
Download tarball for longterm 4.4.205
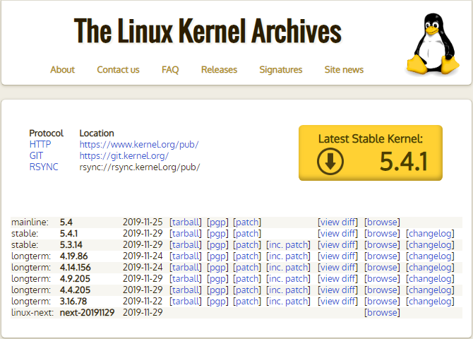(186, 290)
